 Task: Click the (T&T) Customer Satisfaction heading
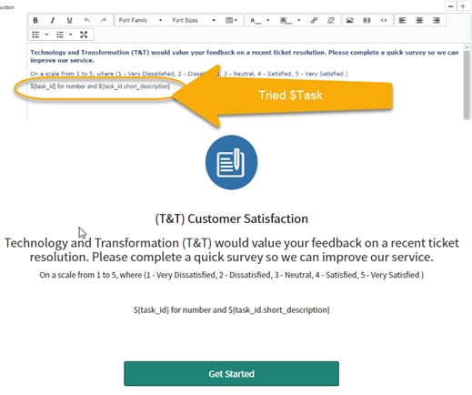(x=231, y=218)
